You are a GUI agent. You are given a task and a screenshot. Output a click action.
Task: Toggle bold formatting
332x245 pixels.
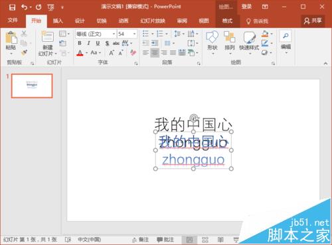[80, 43]
